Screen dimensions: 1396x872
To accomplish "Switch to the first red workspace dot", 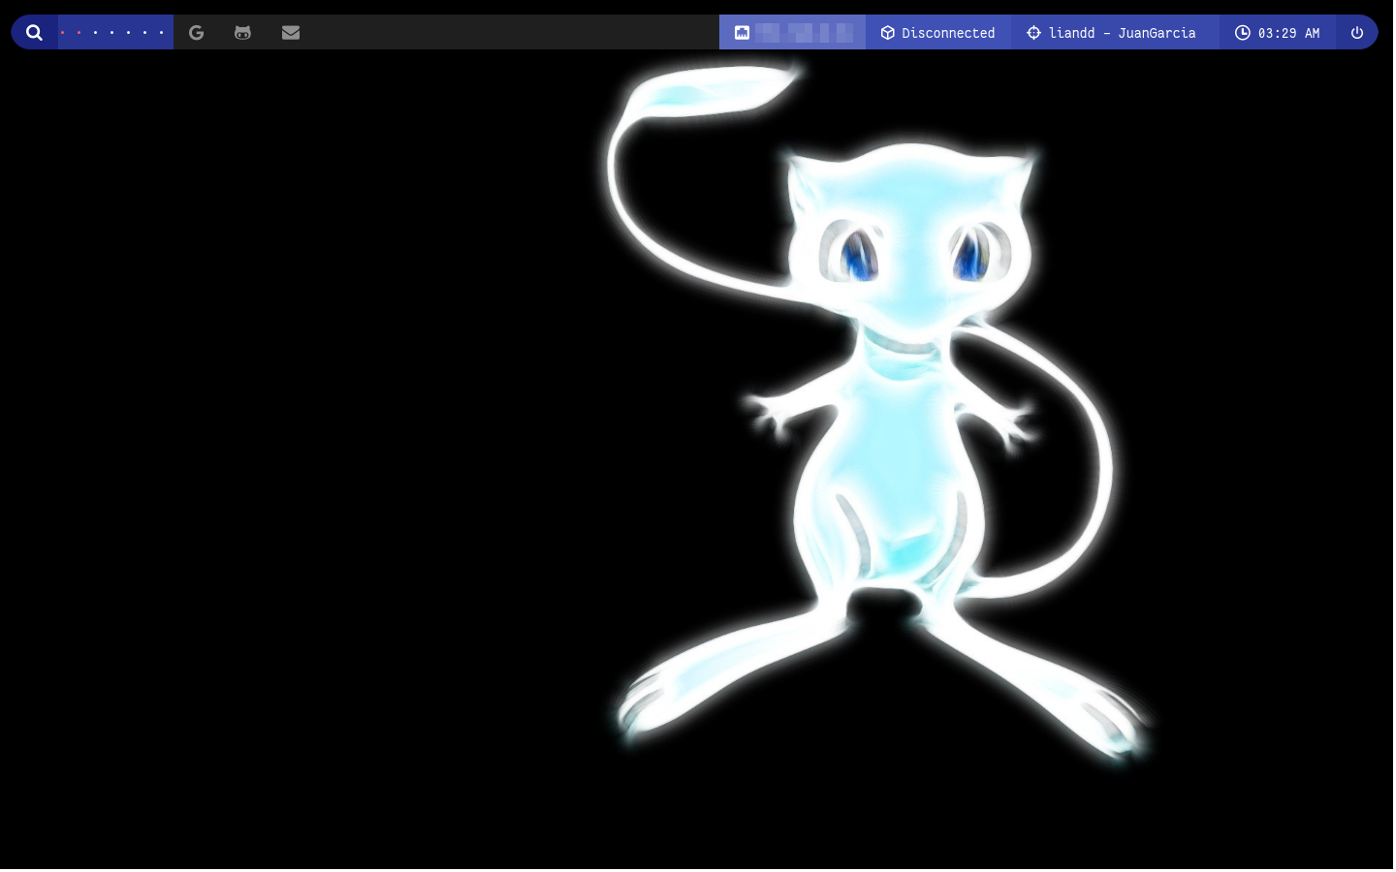I will [x=62, y=33].
